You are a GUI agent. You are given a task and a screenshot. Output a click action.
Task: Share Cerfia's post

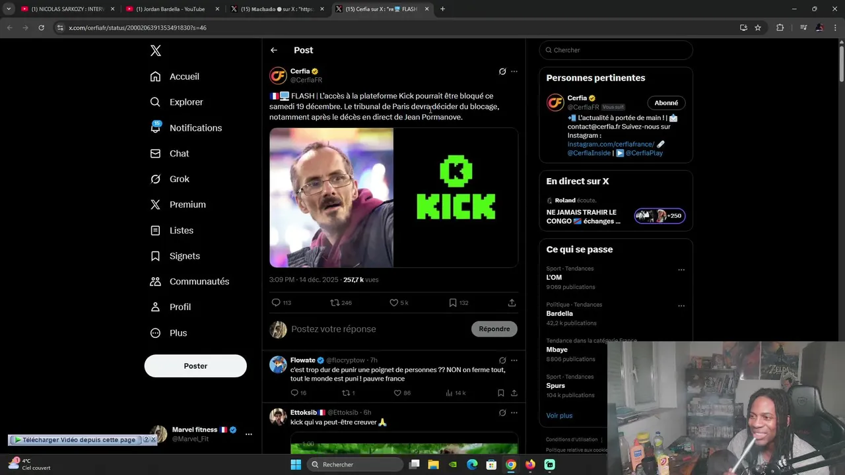pos(512,303)
